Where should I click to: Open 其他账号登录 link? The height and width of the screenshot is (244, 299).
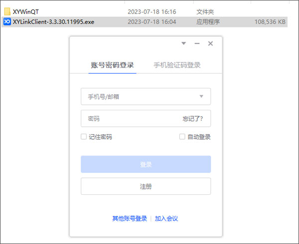point(130,219)
